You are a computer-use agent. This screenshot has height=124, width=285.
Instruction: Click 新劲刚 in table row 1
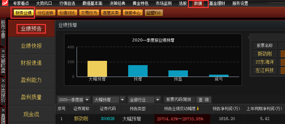click(x=81, y=119)
